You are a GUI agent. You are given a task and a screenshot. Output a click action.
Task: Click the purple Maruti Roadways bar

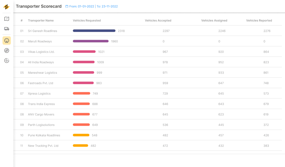tap(91, 41)
